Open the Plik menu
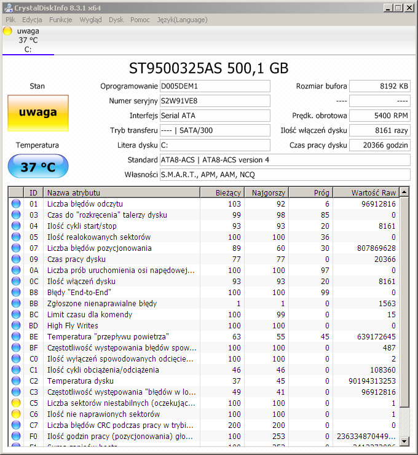The width and height of the screenshot is (418, 455). [x=10, y=20]
